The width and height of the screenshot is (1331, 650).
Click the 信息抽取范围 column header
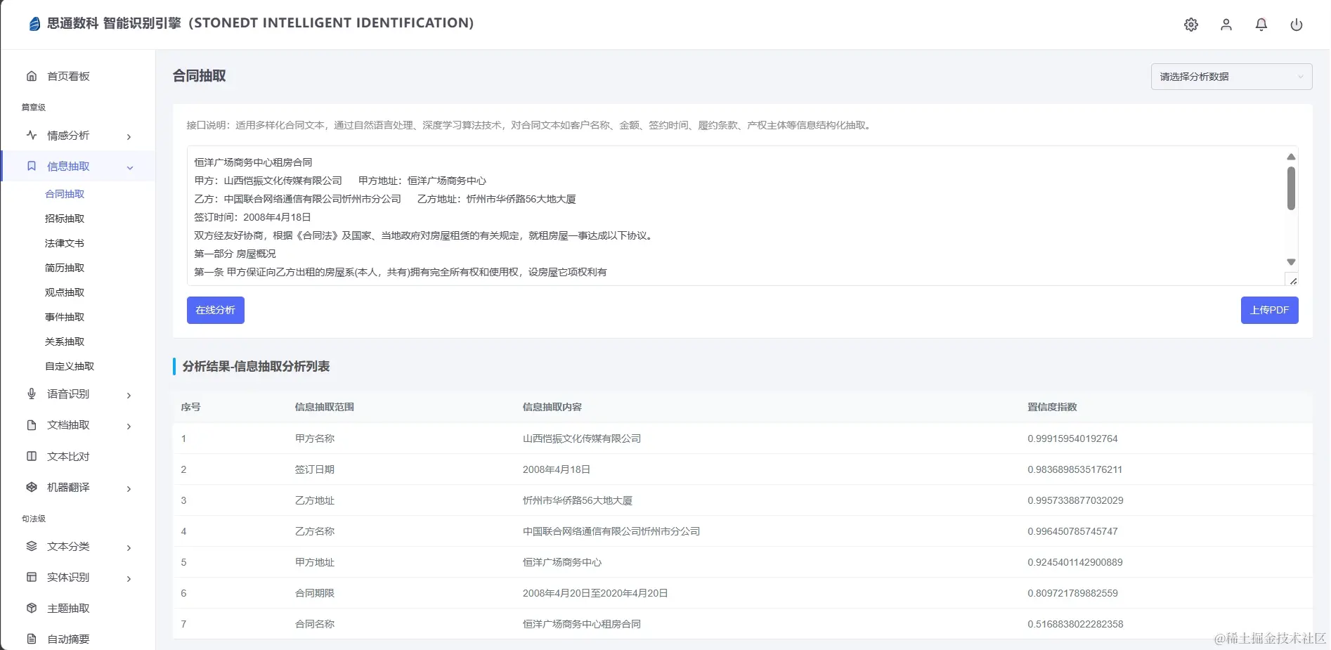pyautogui.click(x=324, y=407)
